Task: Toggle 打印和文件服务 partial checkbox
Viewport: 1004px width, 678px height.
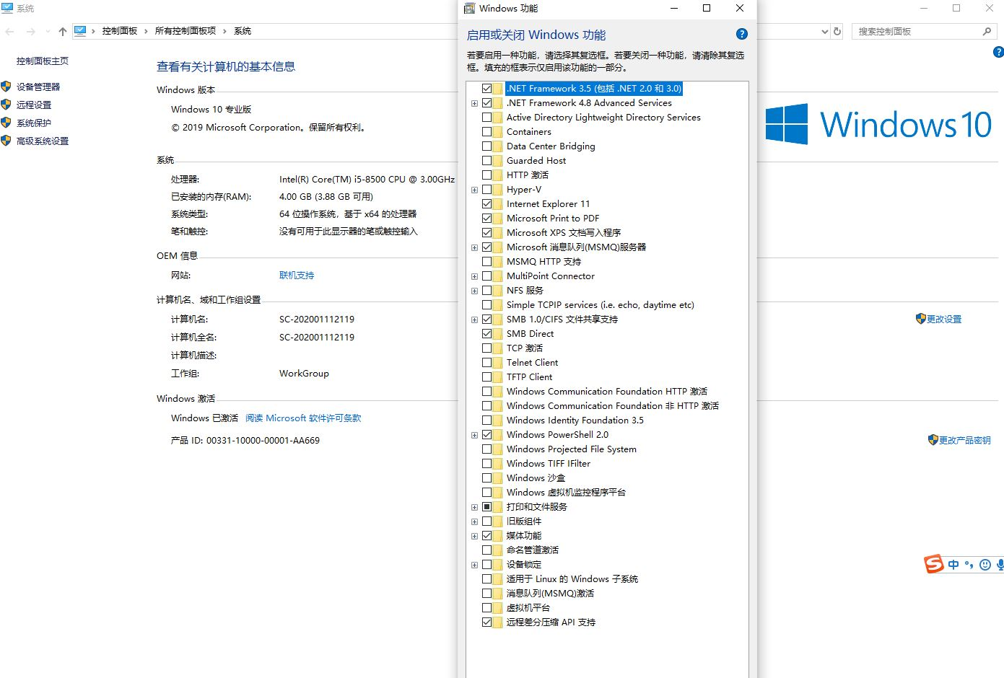Action: (x=486, y=507)
